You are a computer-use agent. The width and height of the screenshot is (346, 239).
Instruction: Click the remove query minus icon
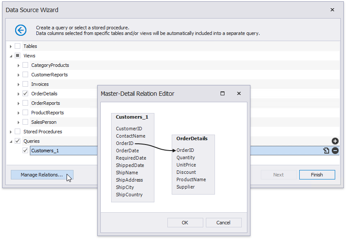(335, 151)
